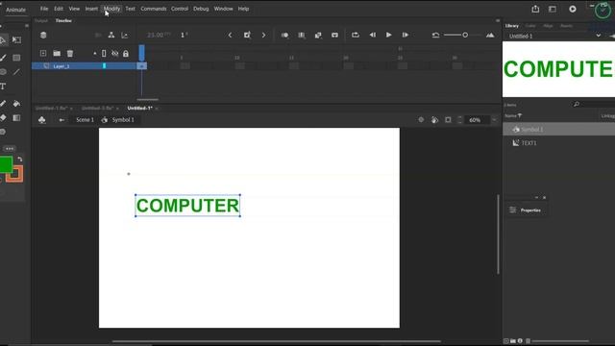The image size is (615, 346).
Task: Click the edit multiple frames icon
Action: pos(301,35)
